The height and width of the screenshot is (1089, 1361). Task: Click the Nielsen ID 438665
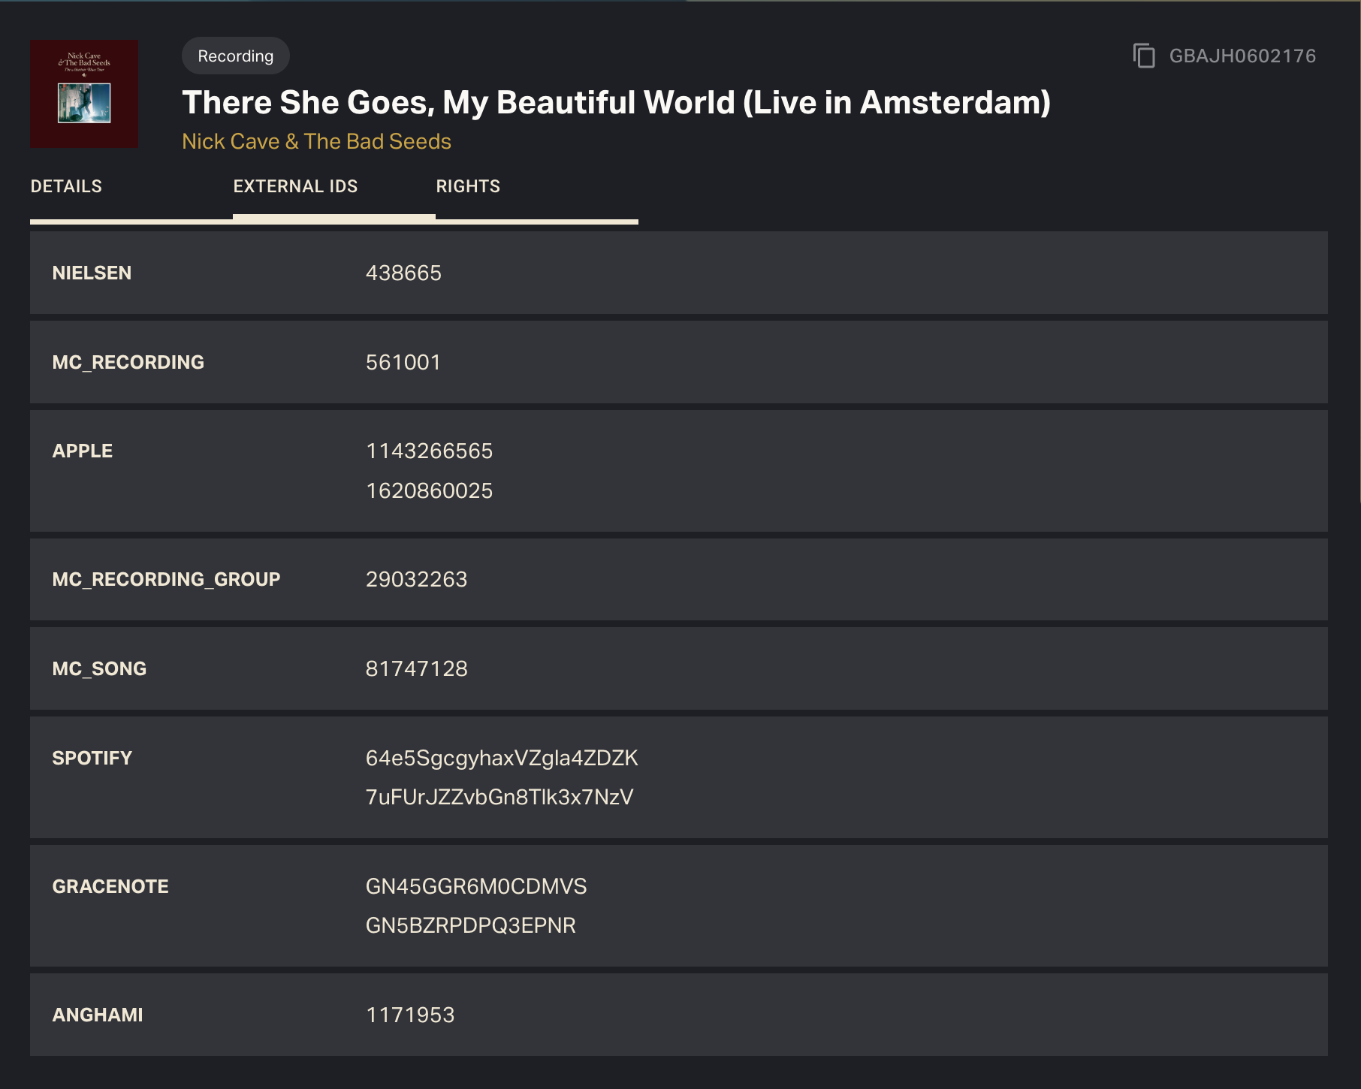point(403,273)
